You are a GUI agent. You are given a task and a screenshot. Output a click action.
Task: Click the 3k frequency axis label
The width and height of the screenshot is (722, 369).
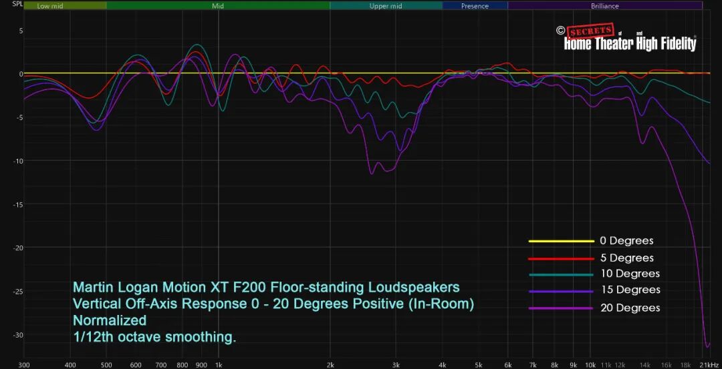coord(396,364)
